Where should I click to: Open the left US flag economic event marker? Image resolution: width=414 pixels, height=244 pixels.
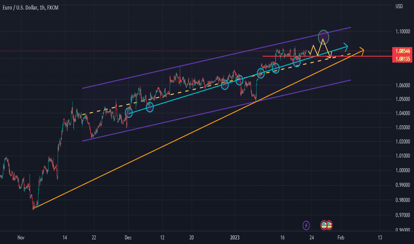[324, 225]
